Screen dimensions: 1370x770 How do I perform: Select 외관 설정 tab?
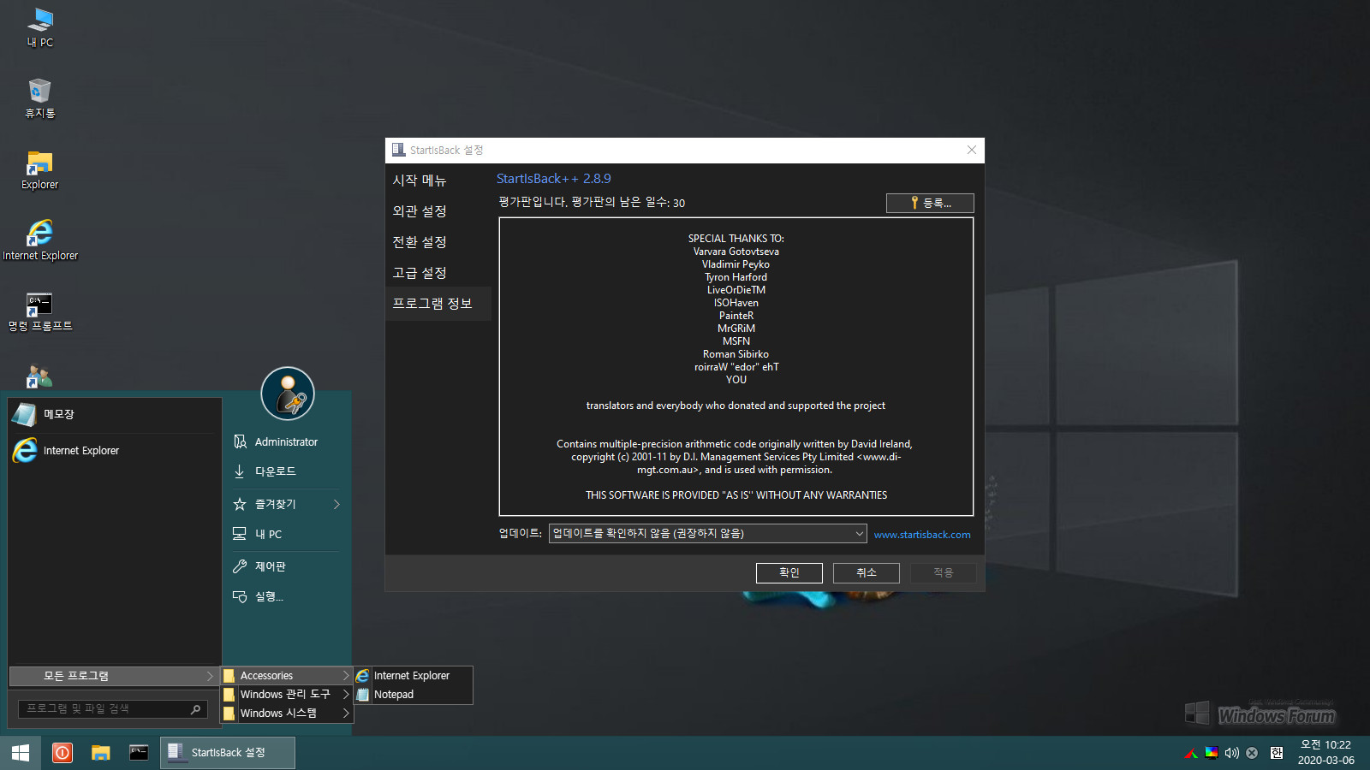click(438, 211)
